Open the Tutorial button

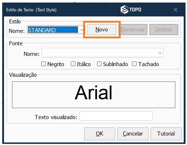pyautogui.click(x=166, y=134)
